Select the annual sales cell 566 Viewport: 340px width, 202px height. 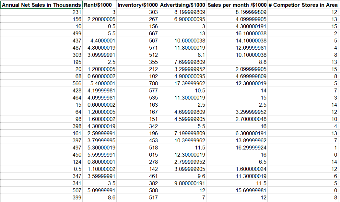tap(41, 84)
